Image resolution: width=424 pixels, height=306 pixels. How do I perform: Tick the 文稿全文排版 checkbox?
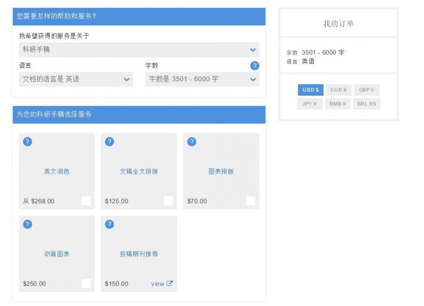[x=168, y=201]
